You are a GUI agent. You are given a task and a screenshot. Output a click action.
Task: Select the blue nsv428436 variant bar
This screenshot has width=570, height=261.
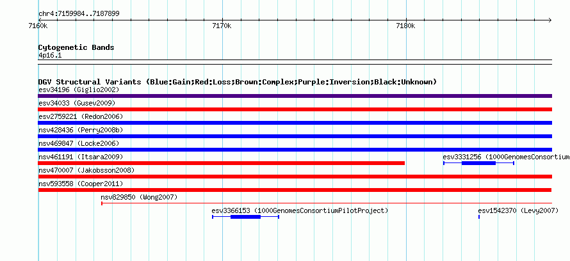coord(295,136)
